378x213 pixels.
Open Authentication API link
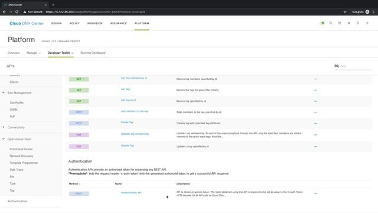[131, 193]
